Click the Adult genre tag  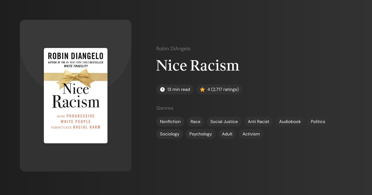227,134
